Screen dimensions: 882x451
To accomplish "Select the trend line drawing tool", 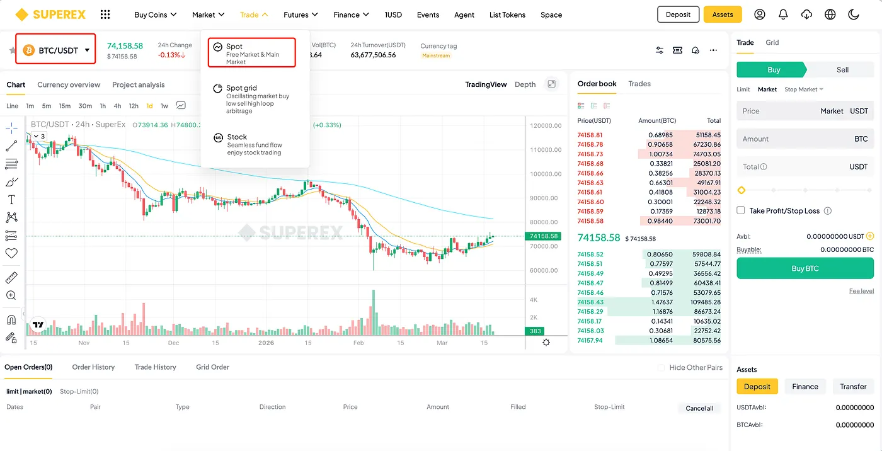I will pos(11,146).
